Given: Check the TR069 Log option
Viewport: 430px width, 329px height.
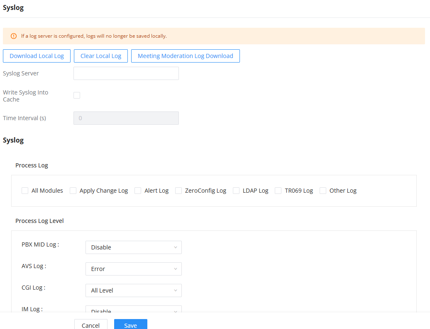Looking at the screenshot, I should click(x=278, y=191).
